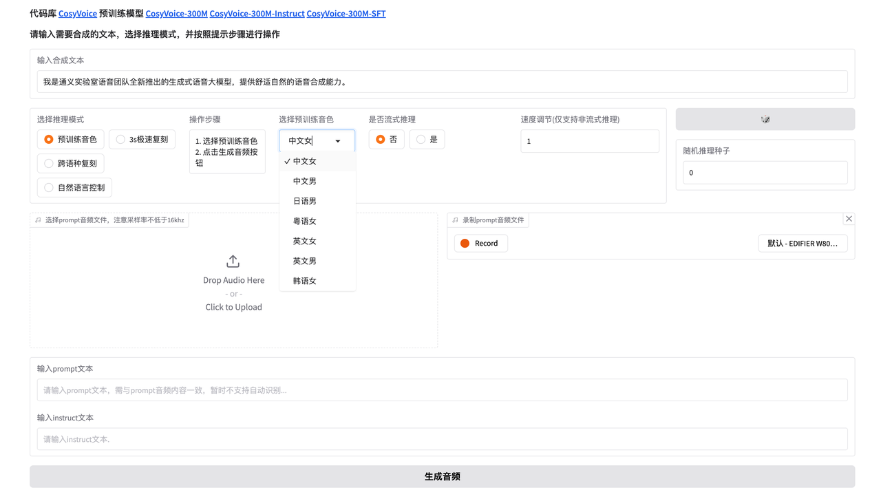The width and height of the screenshot is (881, 490).
Task: Select 3s极速复刻 inference mode
Action: (x=121, y=140)
